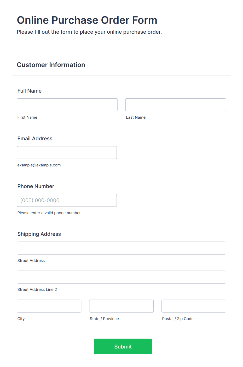Click the Street Address input box
The height and width of the screenshot is (367, 243).
point(121,248)
